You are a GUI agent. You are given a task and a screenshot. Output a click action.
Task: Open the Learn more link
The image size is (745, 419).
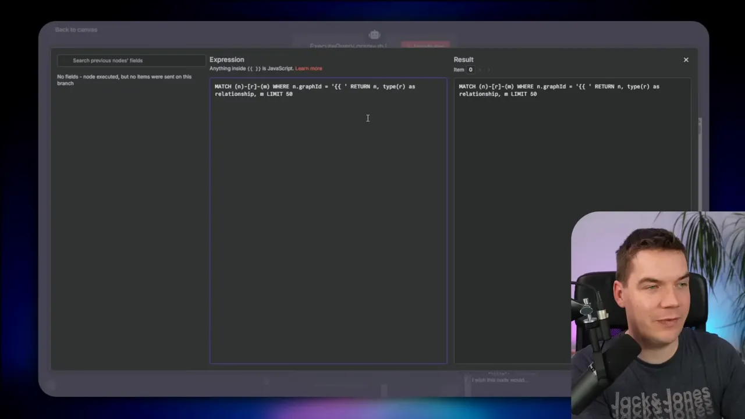pyautogui.click(x=308, y=68)
